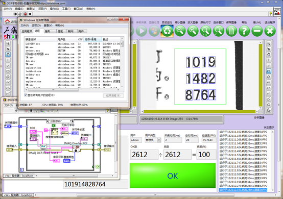Click the save image document button
The width and height of the screenshot is (283, 199).
tap(231, 31)
